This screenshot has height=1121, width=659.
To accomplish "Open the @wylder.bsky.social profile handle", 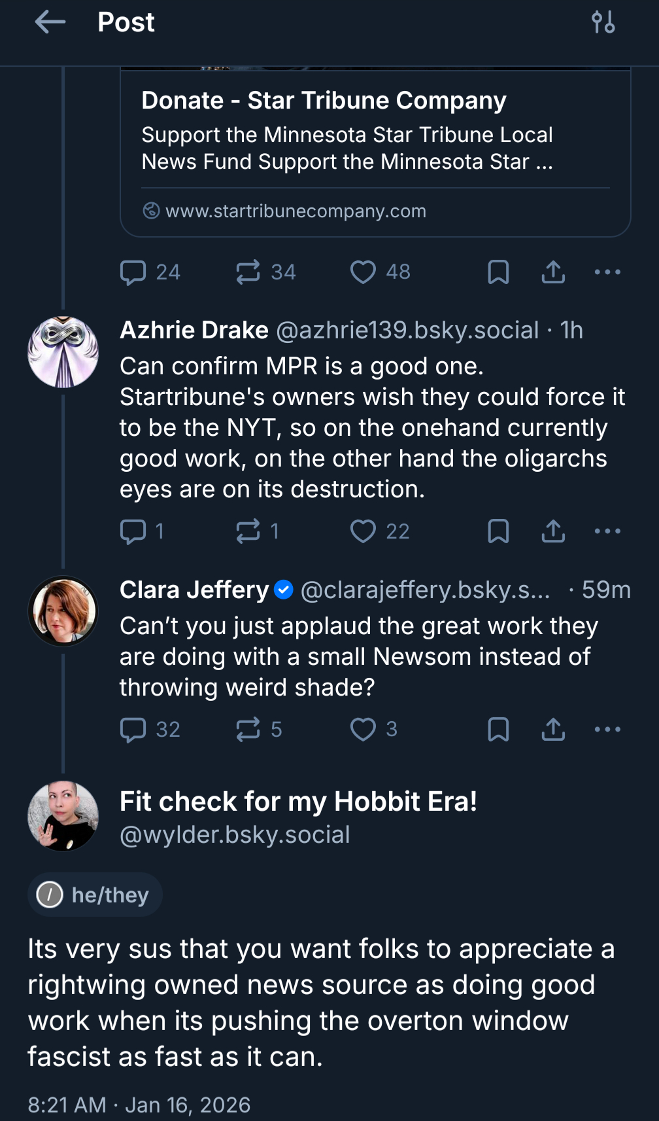I will pyautogui.click(x=235, y=835).
